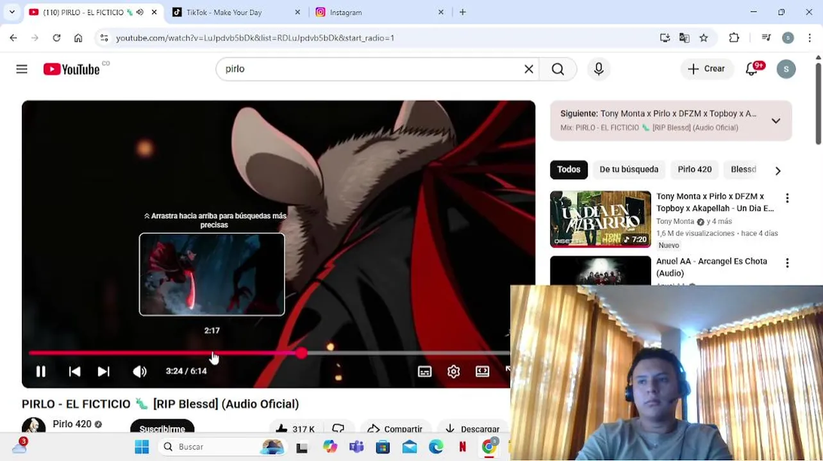The image size is (823, 461).
Task: Reload the current page
Action: pos(56,38)
